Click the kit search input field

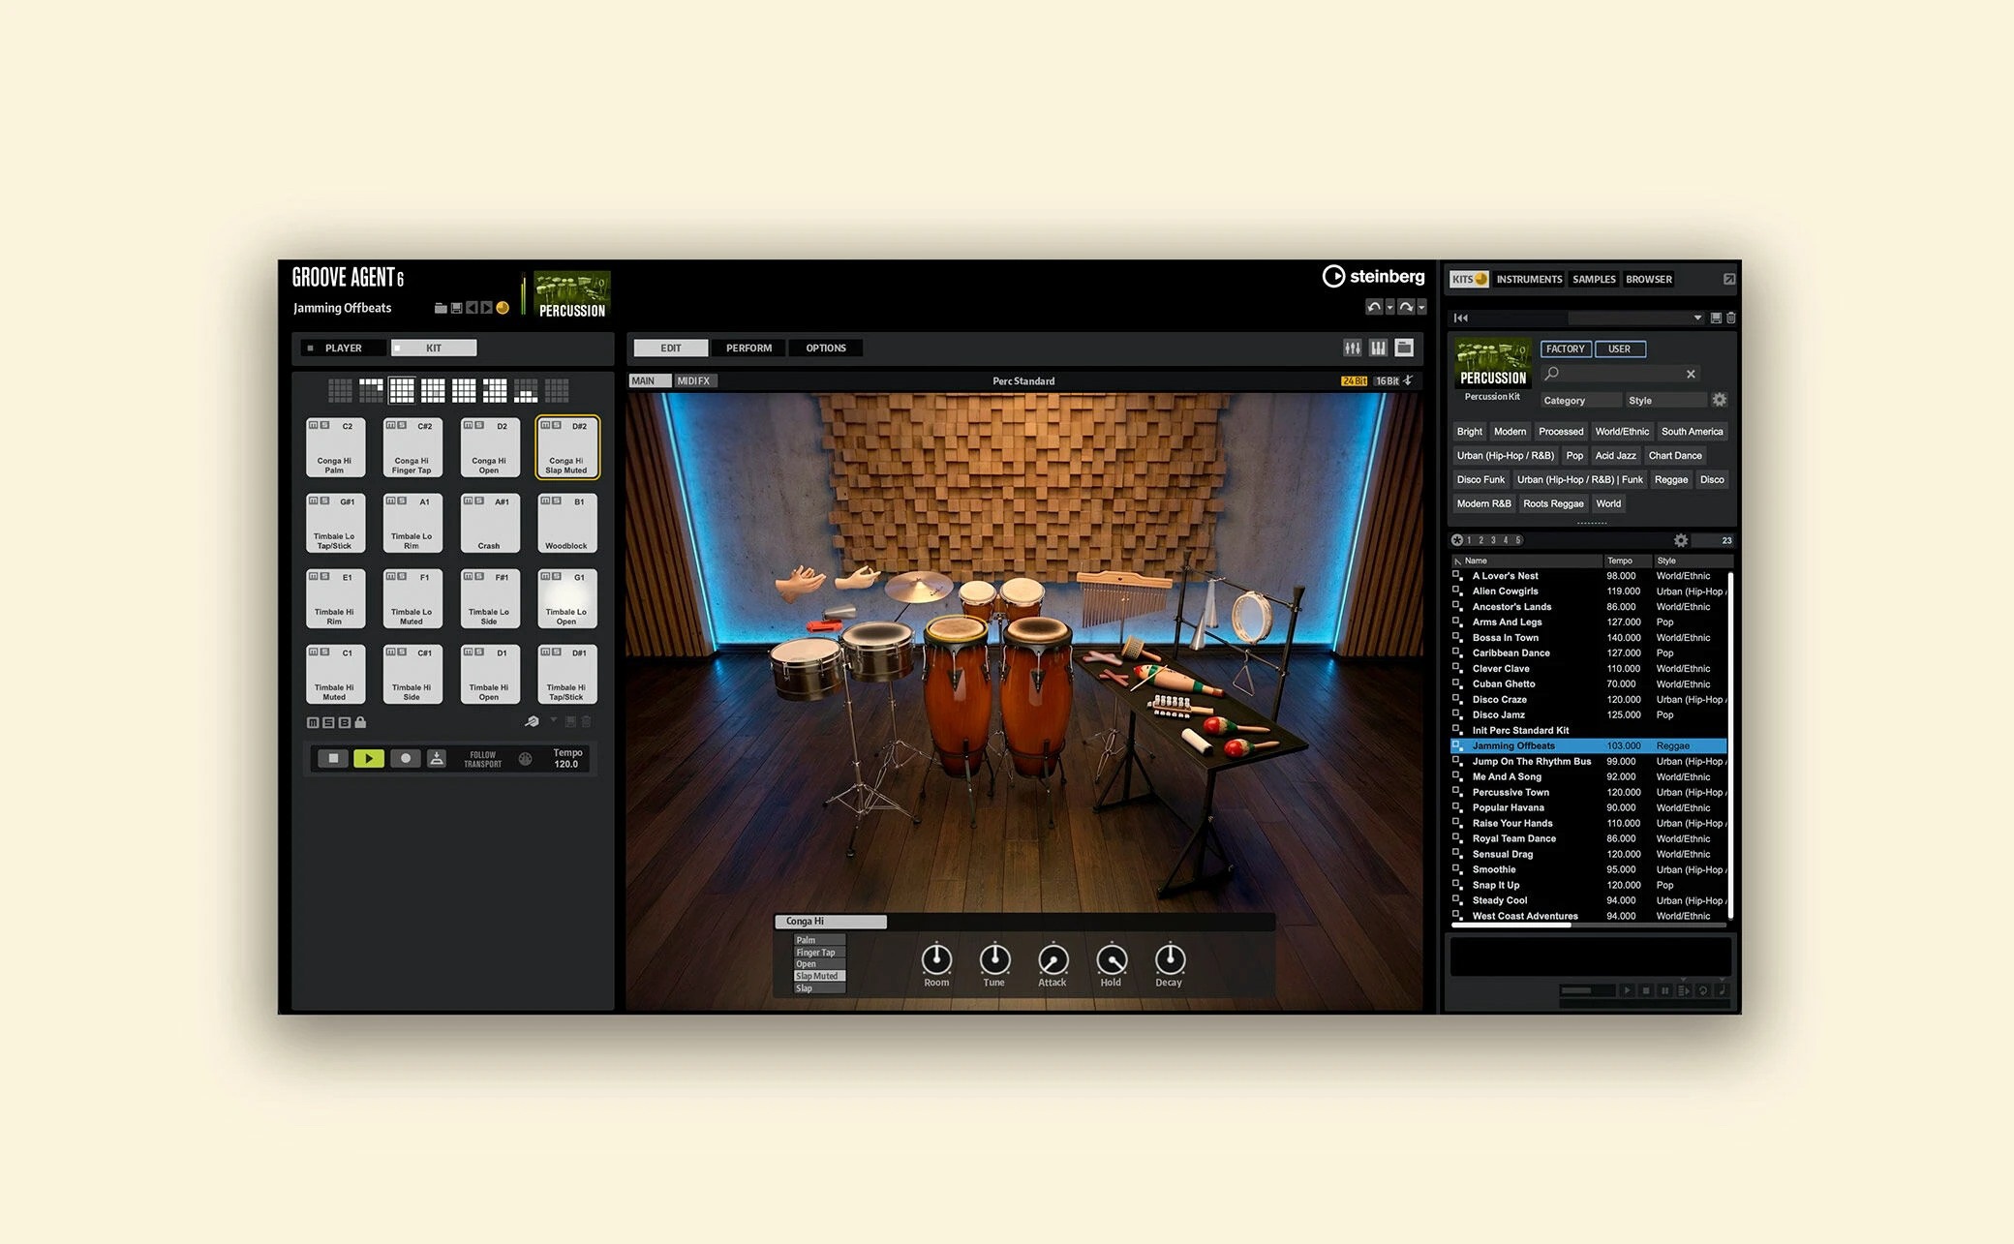(x=1621, y=374)
